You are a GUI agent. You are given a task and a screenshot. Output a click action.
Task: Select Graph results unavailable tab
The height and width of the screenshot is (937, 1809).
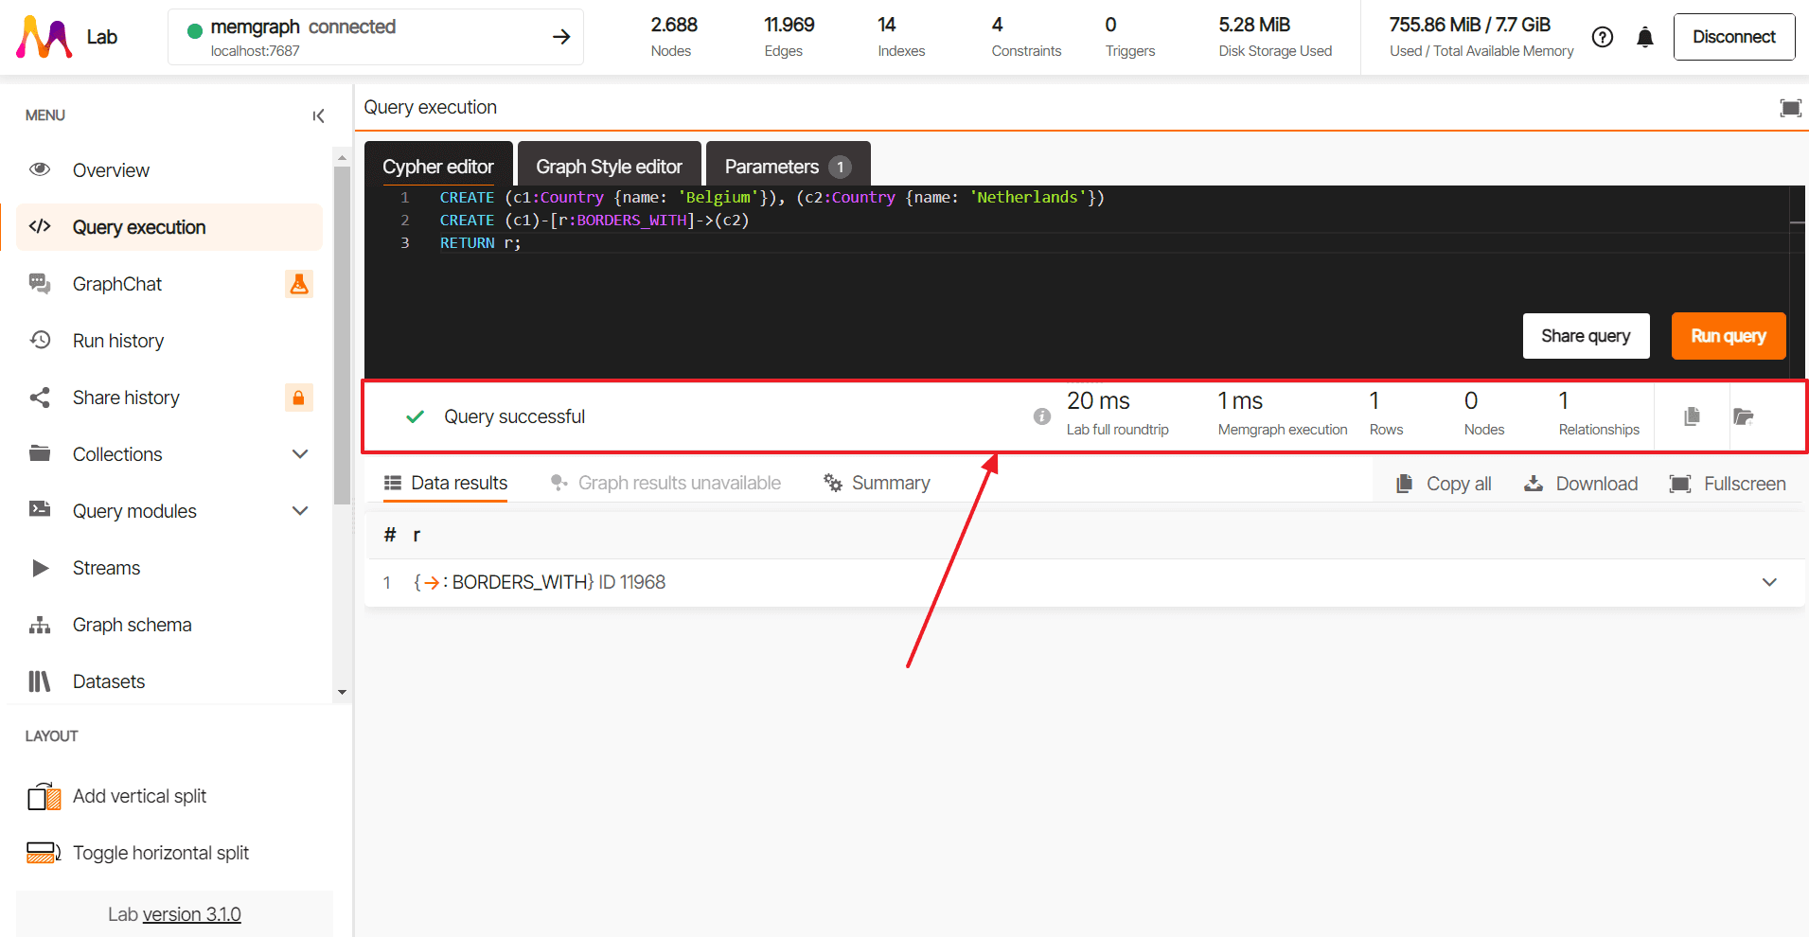(665, 483)
